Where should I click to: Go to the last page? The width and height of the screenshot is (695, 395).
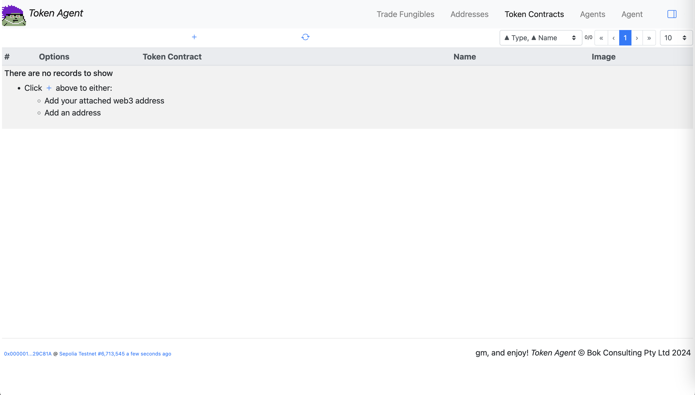pyautogui.click(x=649, y=38)
